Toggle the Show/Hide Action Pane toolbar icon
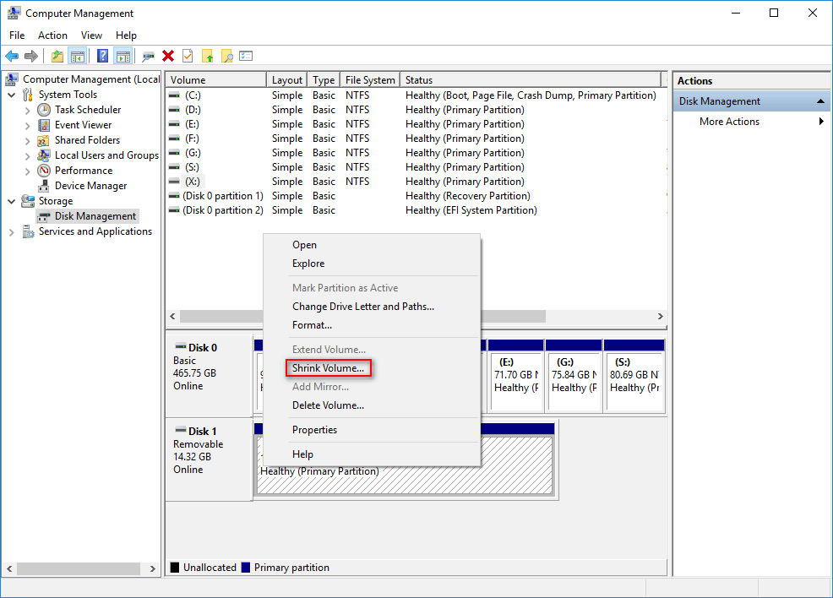 point(122,56)
